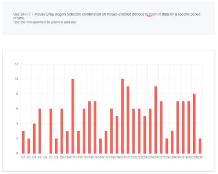
Task: Click the C19 bar in chart
Action: pos(117,135)
